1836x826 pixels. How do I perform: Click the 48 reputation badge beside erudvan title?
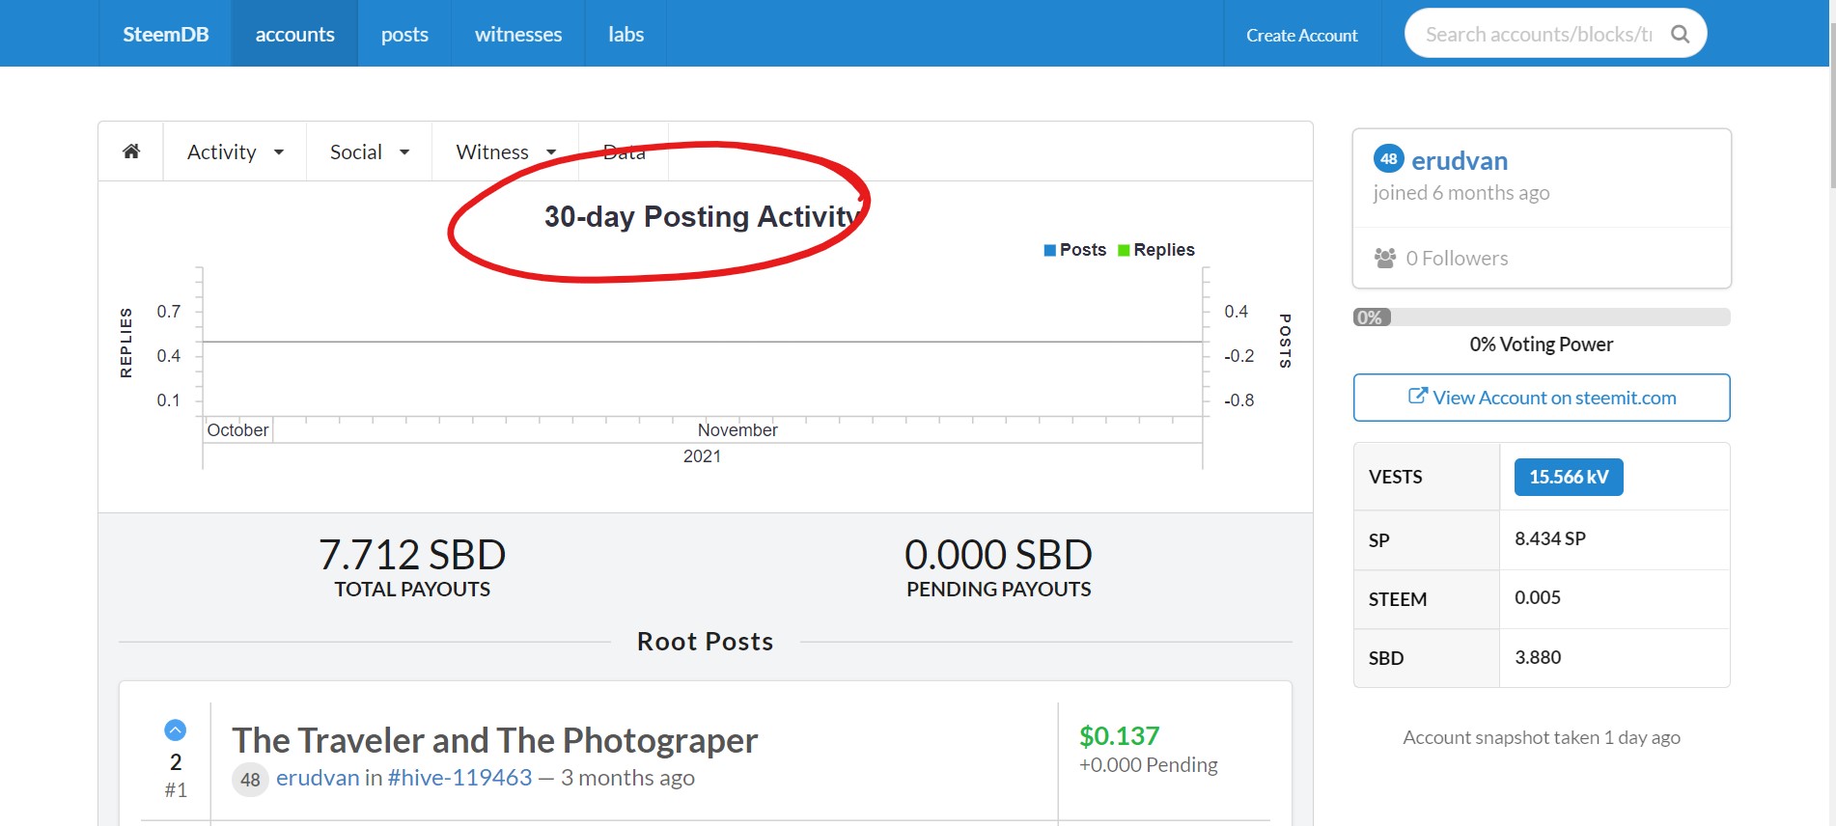pyautogui.click(x=1388, y=158)
